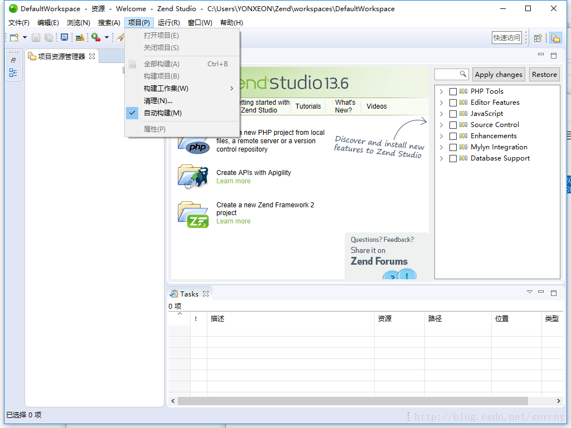Click the 快速访问 quick access field
571x428 pixels.
coord(506,37)
